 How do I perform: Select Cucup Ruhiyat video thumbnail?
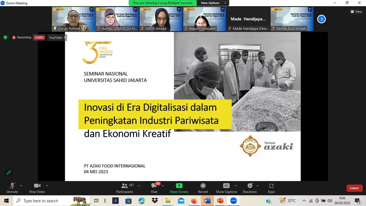[74, 19]
